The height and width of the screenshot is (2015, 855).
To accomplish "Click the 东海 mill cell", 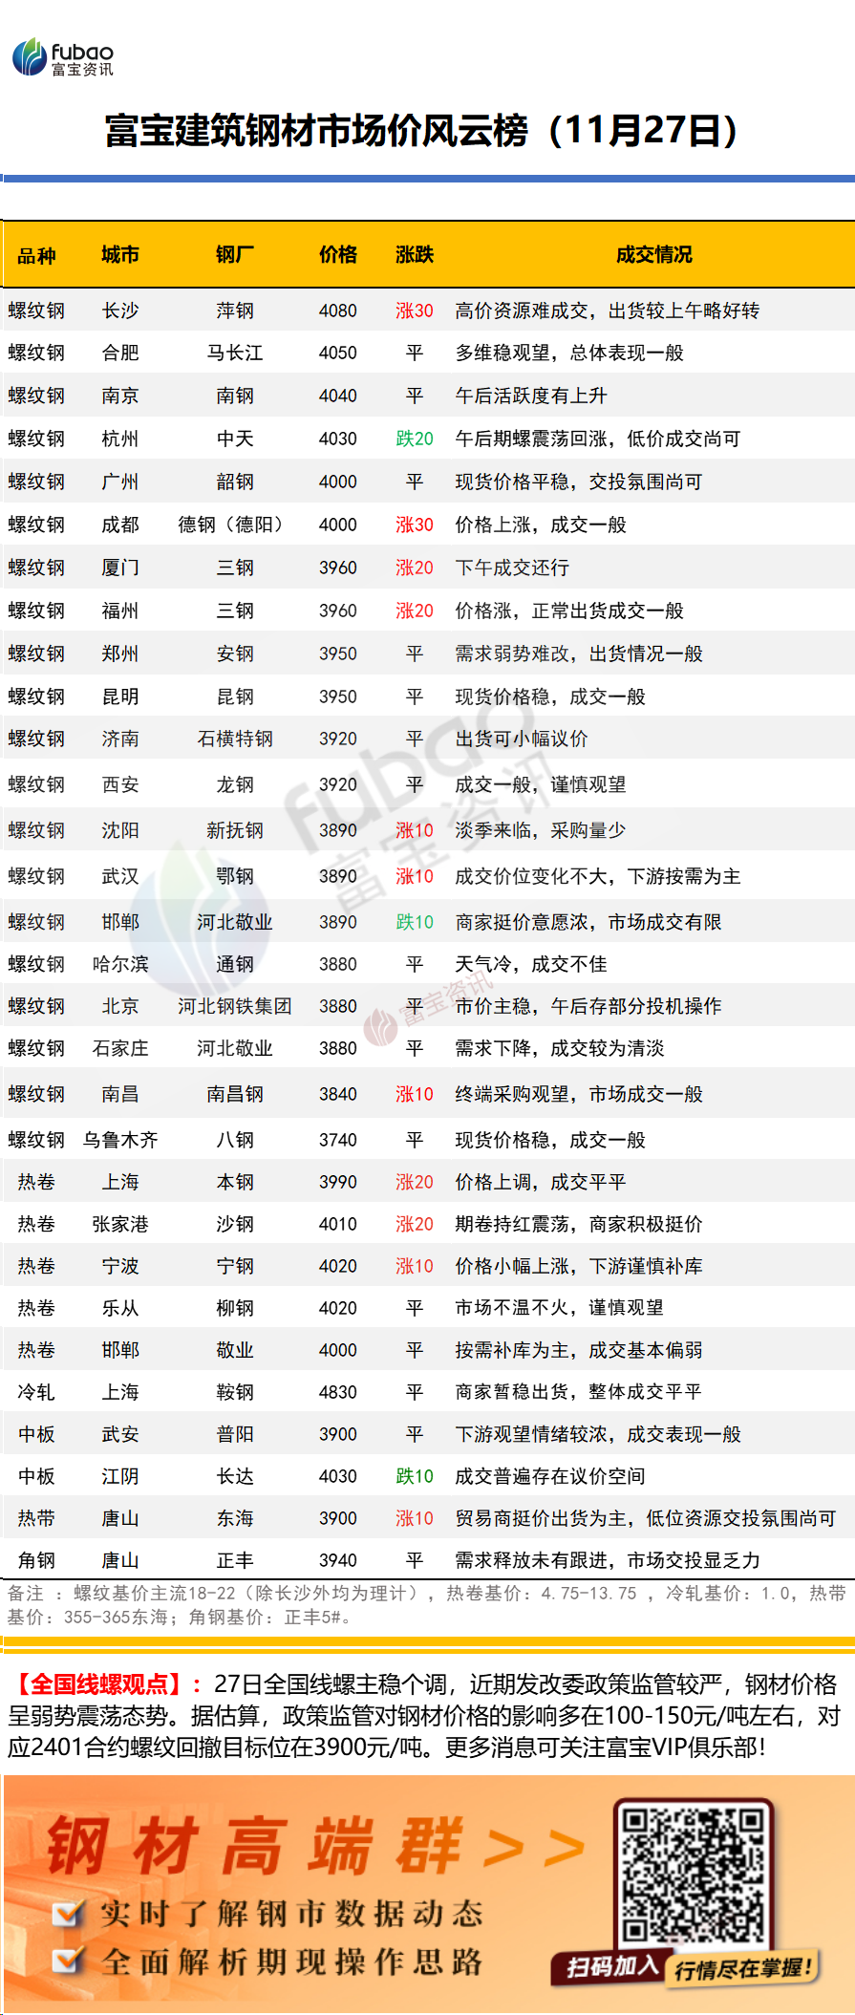I will point(235,1518).
